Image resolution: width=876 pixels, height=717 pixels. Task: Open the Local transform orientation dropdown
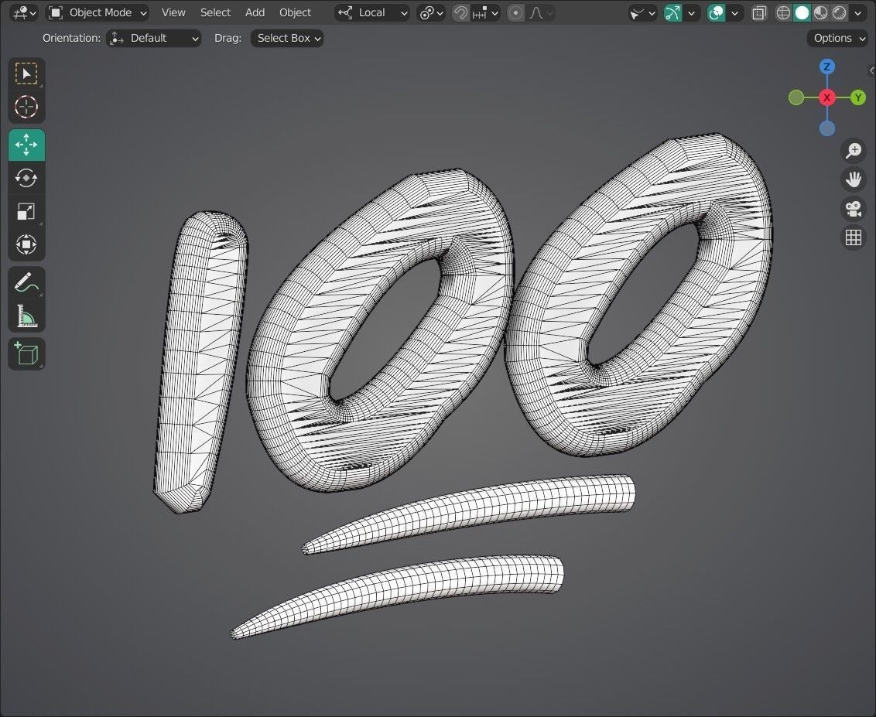[x=372, y=12]
